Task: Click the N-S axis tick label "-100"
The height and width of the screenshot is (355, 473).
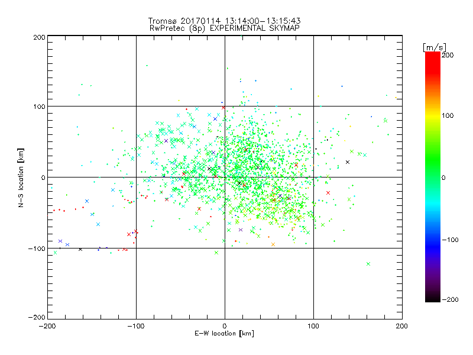Action: coord(37,248)
